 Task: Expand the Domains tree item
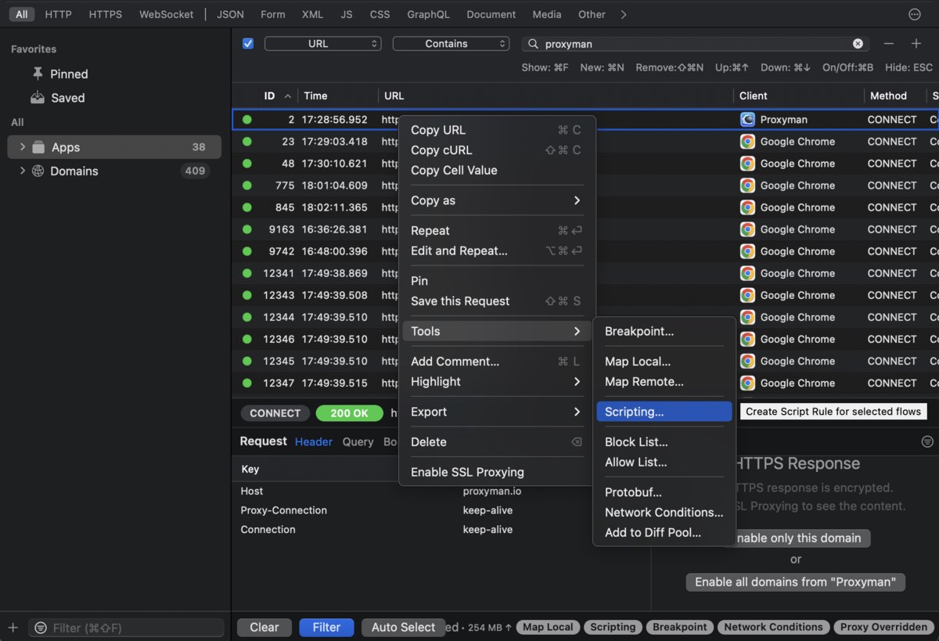coord(22,171)
